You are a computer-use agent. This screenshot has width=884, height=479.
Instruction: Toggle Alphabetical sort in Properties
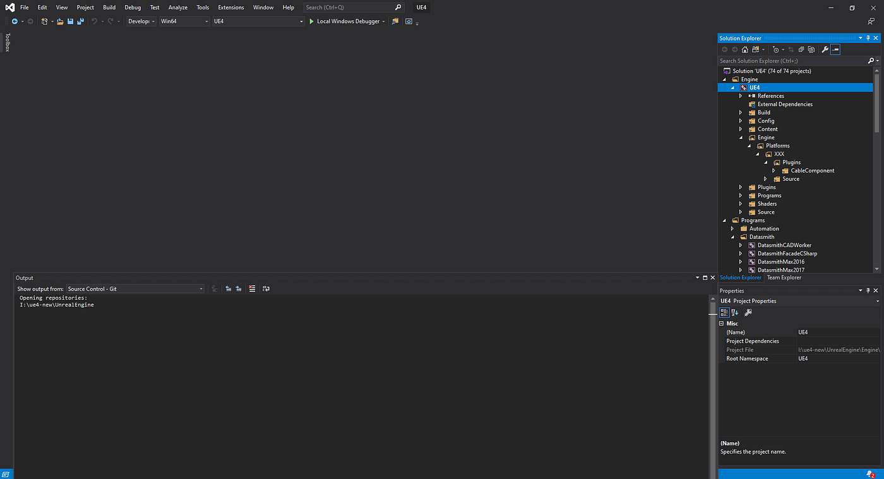(x=735, y=312)
